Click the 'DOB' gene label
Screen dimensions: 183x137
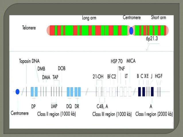pos(62,68)
